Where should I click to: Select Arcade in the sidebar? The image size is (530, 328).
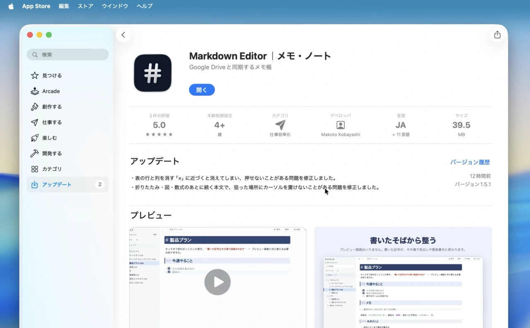(68, 91)
